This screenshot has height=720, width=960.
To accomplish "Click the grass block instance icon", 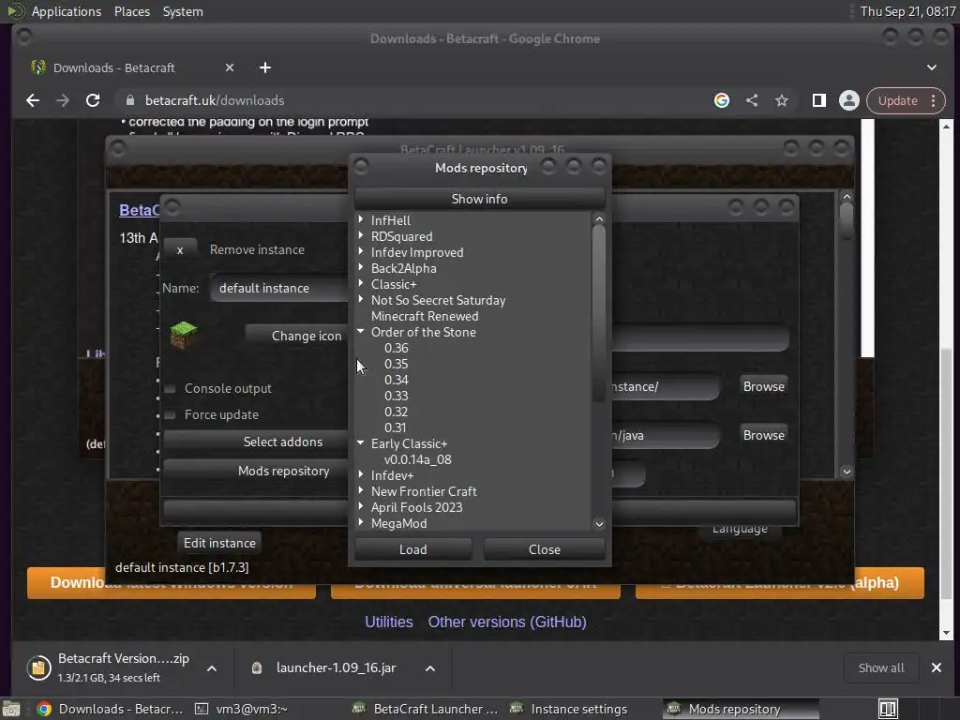I will coord(184,335).
